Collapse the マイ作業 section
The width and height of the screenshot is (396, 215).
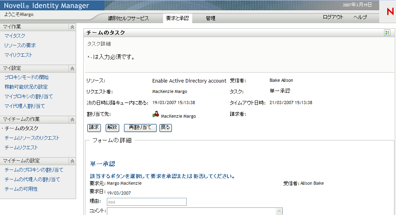pyautogui.click(x=72, y=27)
